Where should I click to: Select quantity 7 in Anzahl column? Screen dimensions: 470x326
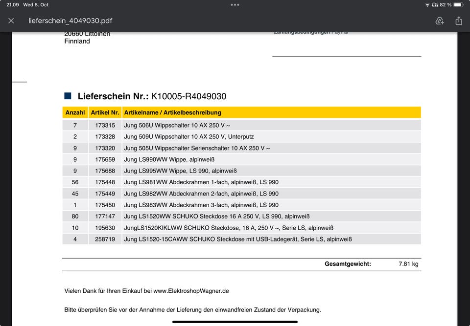click(x=75, y=126)
